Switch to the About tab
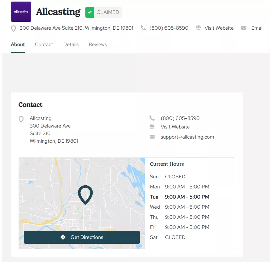Screen dimensions: 270x262 pos(18,45)
